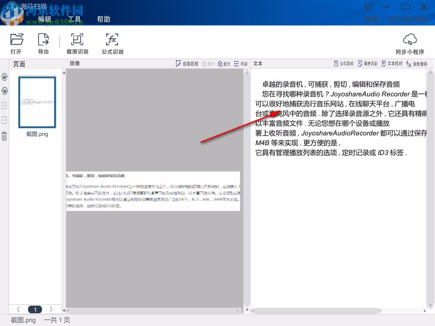
Task: Open 查找替换 find and replace
Action: coord(419,63)
